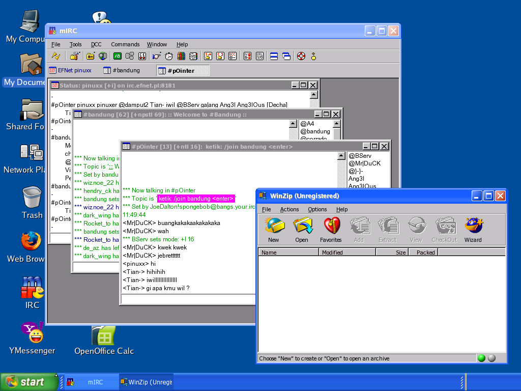The width and height of the screenshot is (521, 391).
Task: Click the About mIRC icon
Action: pyautogui.click(x=313, y=56)
